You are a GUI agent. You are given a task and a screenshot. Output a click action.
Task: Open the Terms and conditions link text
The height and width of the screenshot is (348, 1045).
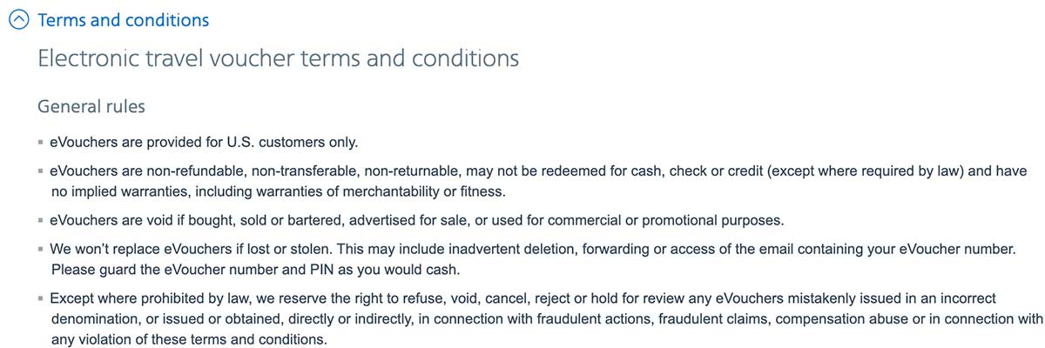[x=124, y=20]
